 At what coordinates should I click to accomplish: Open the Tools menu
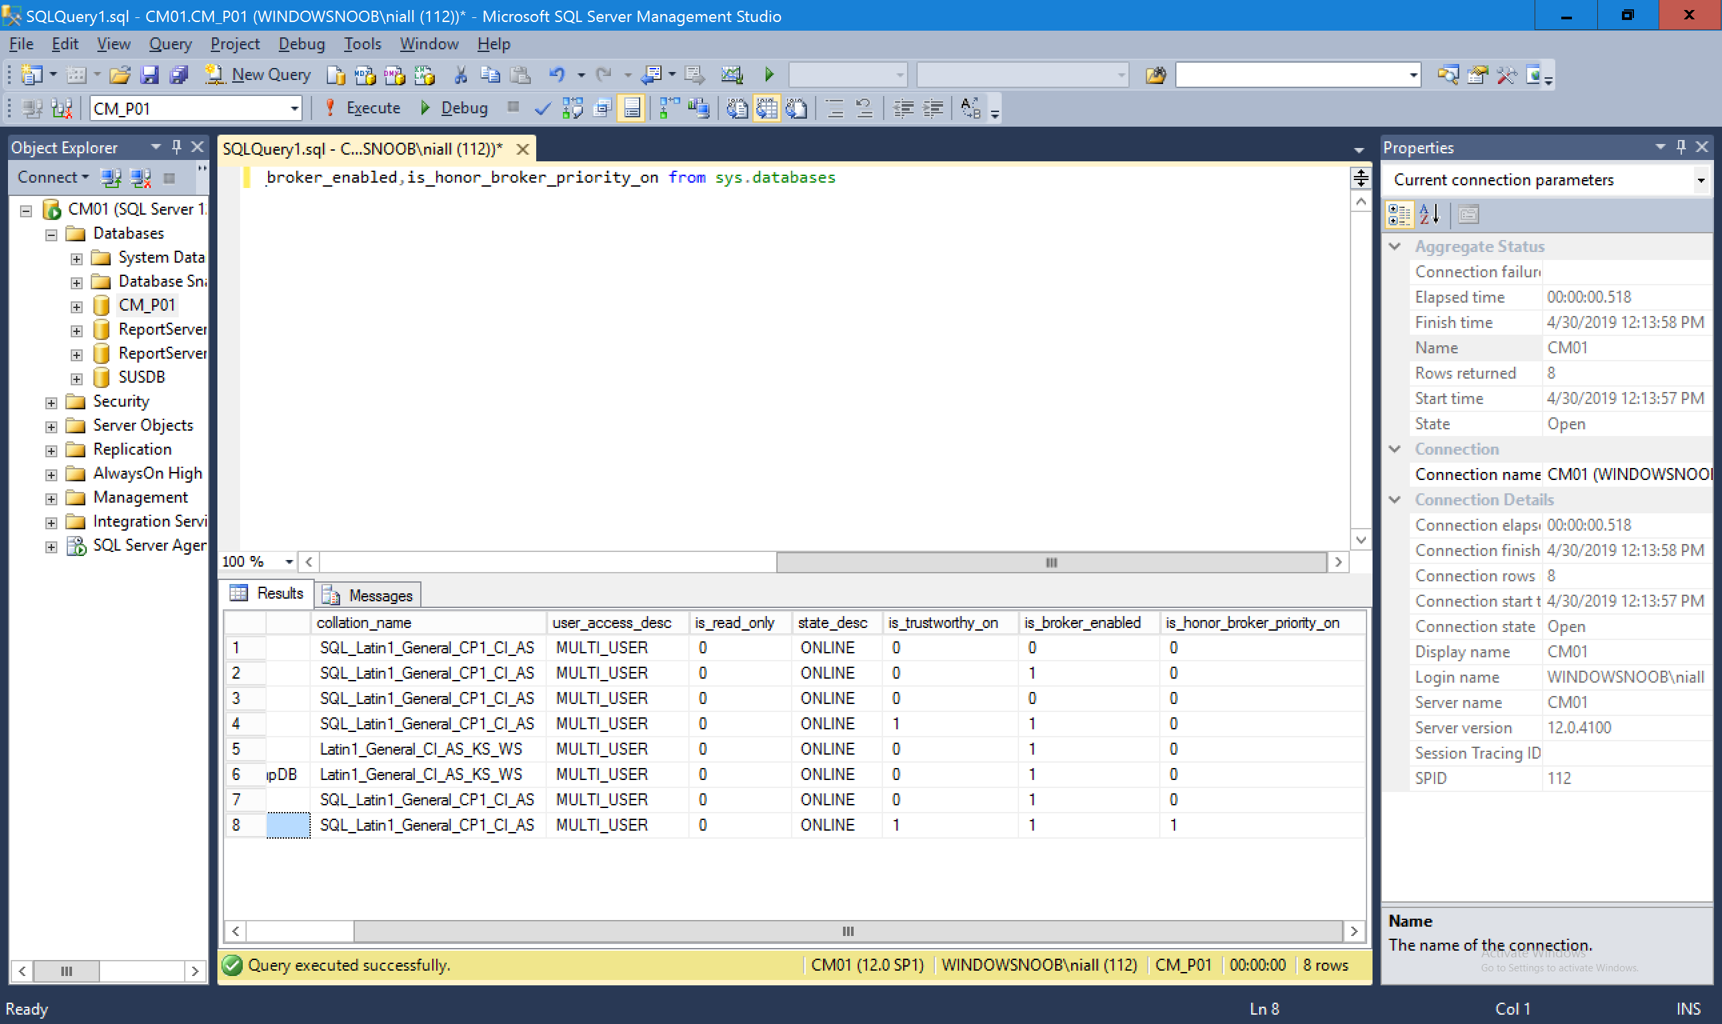point(362,44)
